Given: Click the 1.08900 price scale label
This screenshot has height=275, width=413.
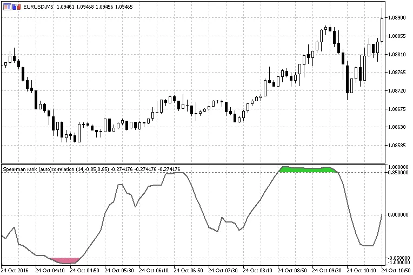Looking at the screenshot, I should 397,18.
